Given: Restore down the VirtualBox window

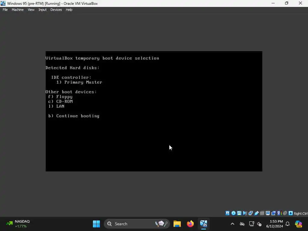Looking at the screenshot, I should click(x=287, y=3).
